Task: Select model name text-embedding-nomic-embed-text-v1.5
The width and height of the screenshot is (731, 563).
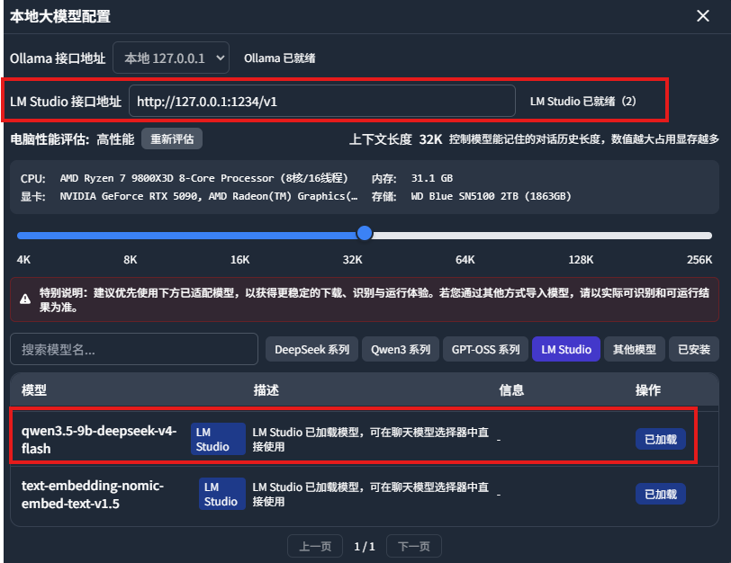Action: [93, 494]
